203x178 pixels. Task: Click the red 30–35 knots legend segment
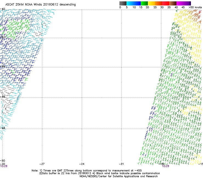pyautogui.click(x=166, y=3)
